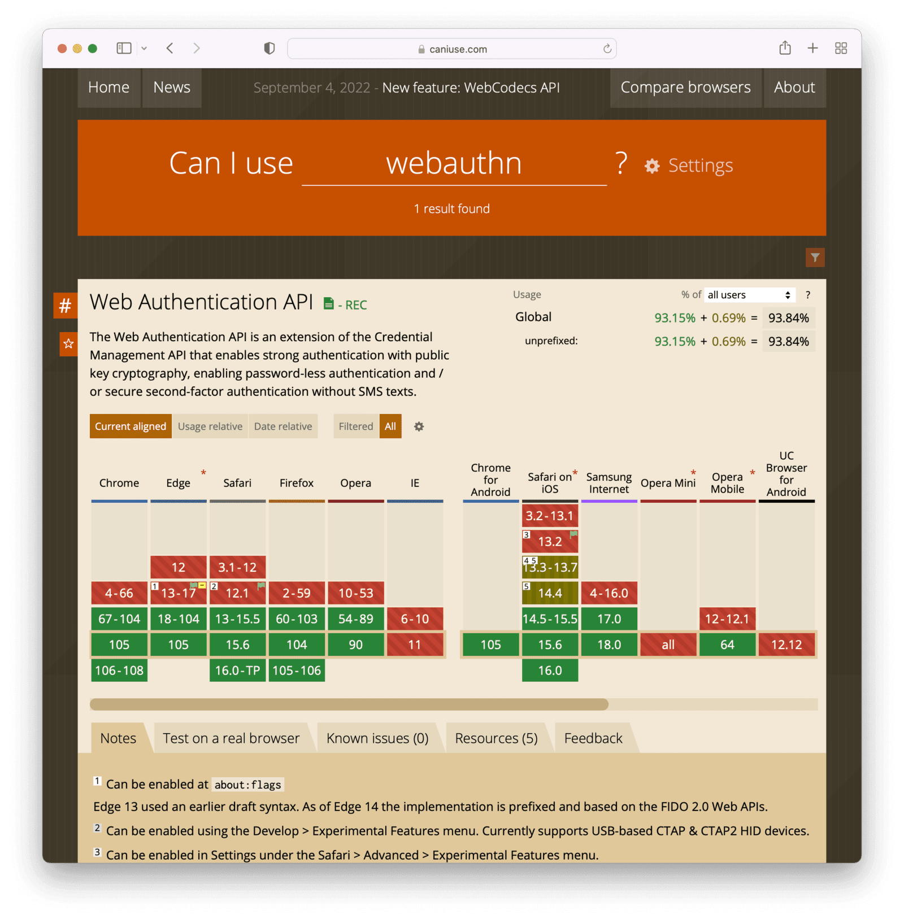Click Safari 16.0-TP cell
The width and height of the screenshot is (904, 919).
(x=237, y=670)
